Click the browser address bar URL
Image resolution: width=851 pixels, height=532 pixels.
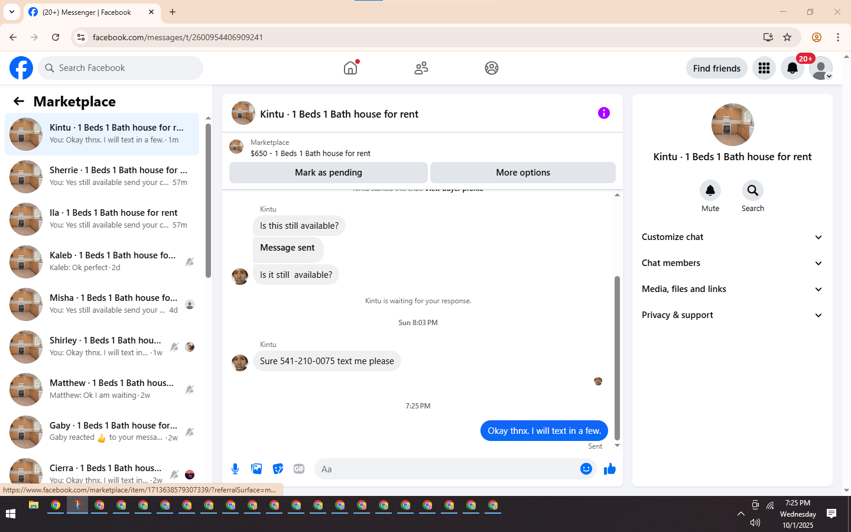(178, 37)
